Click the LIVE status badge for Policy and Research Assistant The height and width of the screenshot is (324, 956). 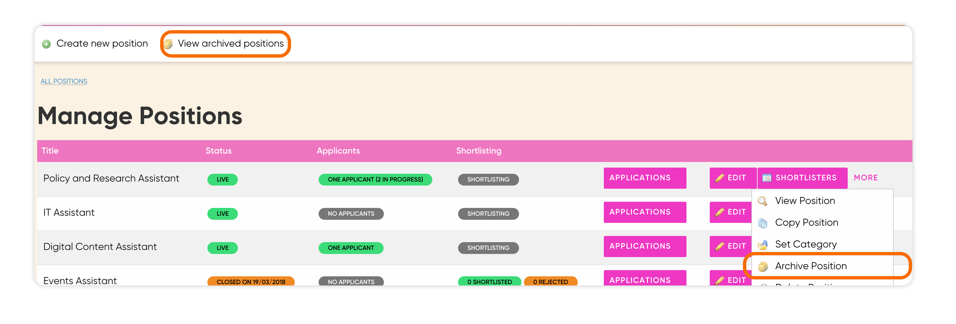pos(222,180)
